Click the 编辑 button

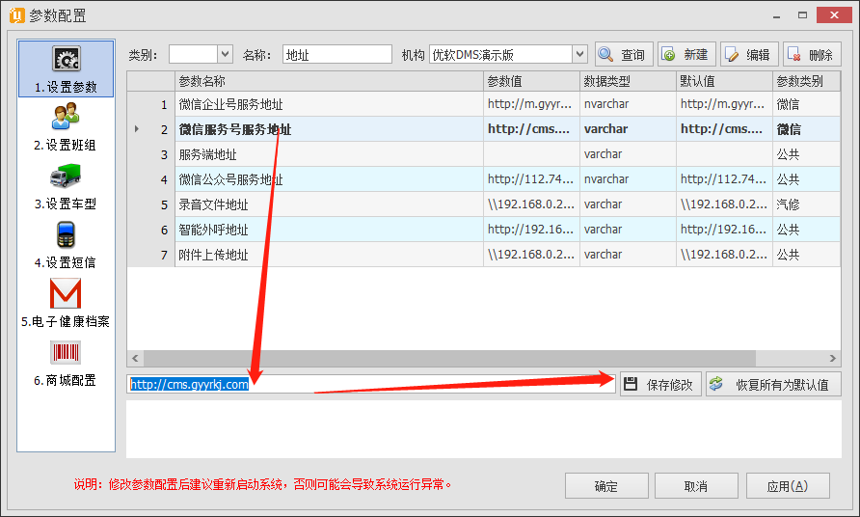pos(749,54)
